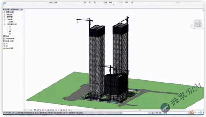Select the last elevation view under elevations

coord(10,34)
